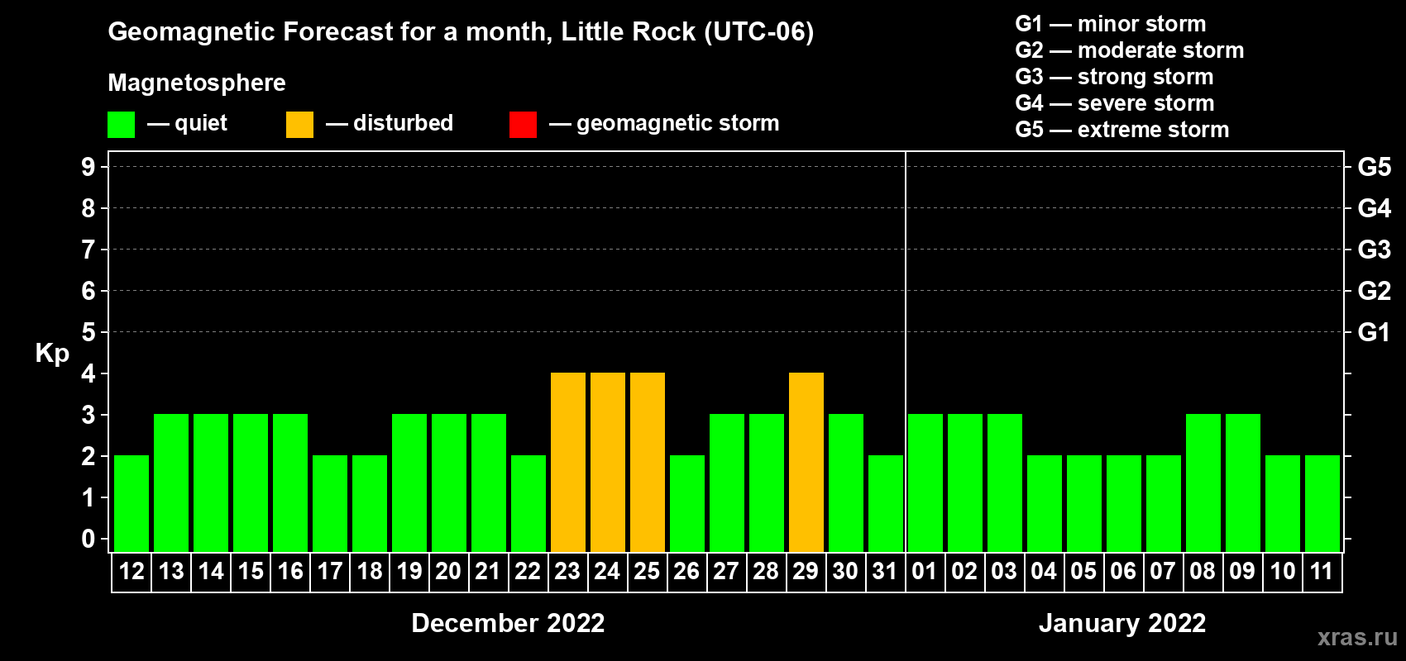Click the December 12 bar
Screen dimensions: 1406x661
coord(132,504)
